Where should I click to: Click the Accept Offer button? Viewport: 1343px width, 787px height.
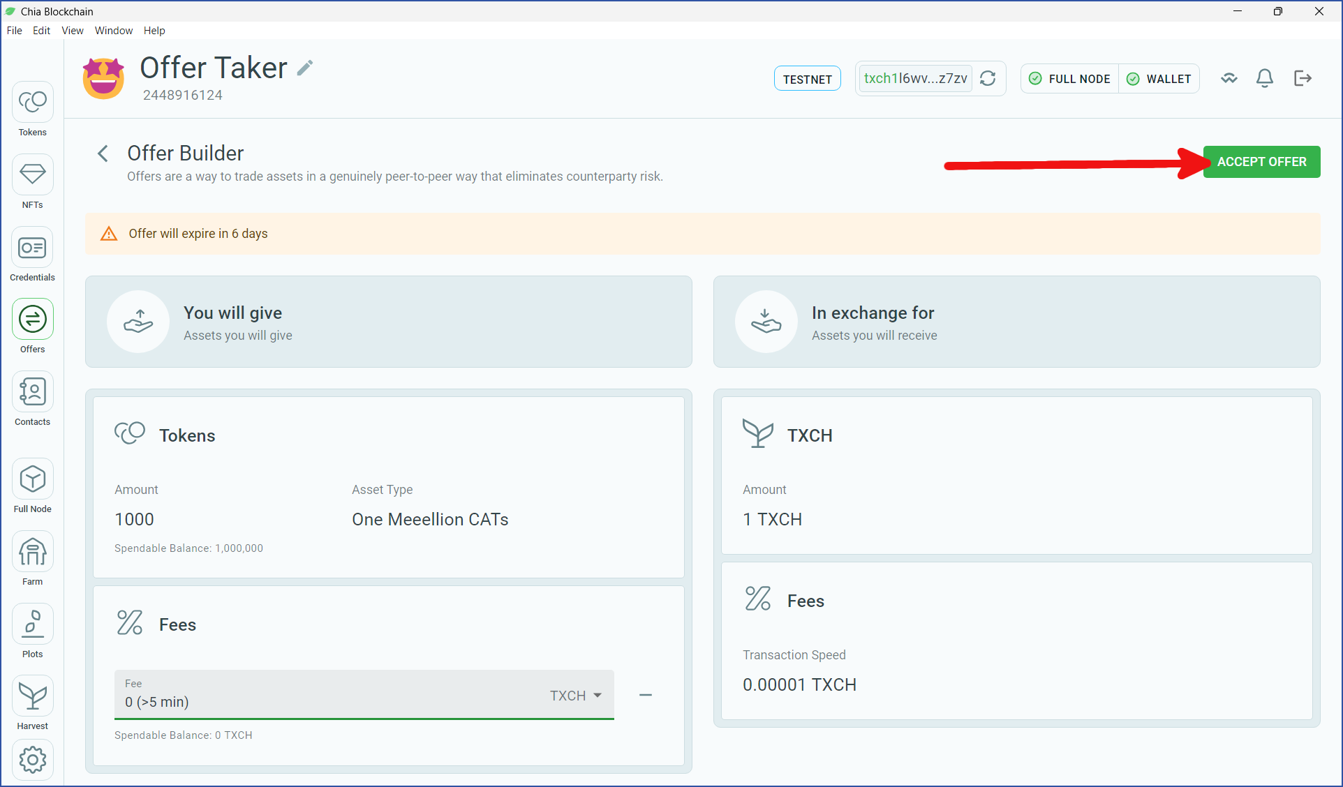click(1261, 162)
